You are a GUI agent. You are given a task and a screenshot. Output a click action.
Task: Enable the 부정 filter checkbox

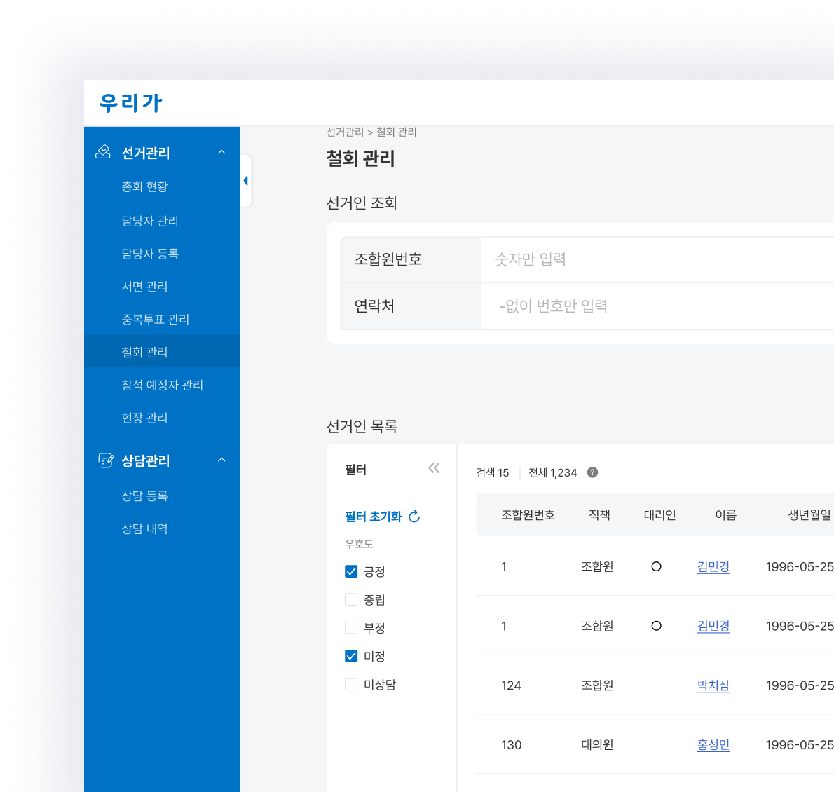click(x=351, y=628)
